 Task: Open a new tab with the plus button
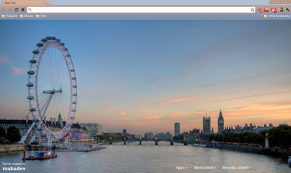tap(50, 3)
